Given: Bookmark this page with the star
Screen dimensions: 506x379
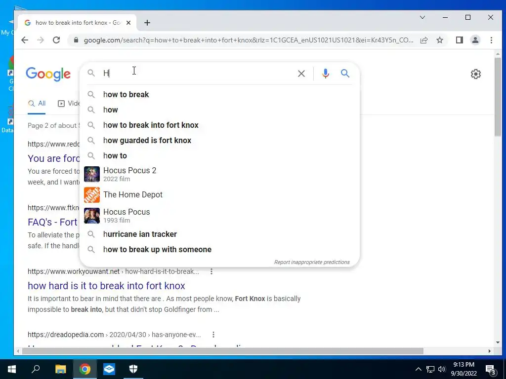Looking at the screenshot, I should pos(439,40).
